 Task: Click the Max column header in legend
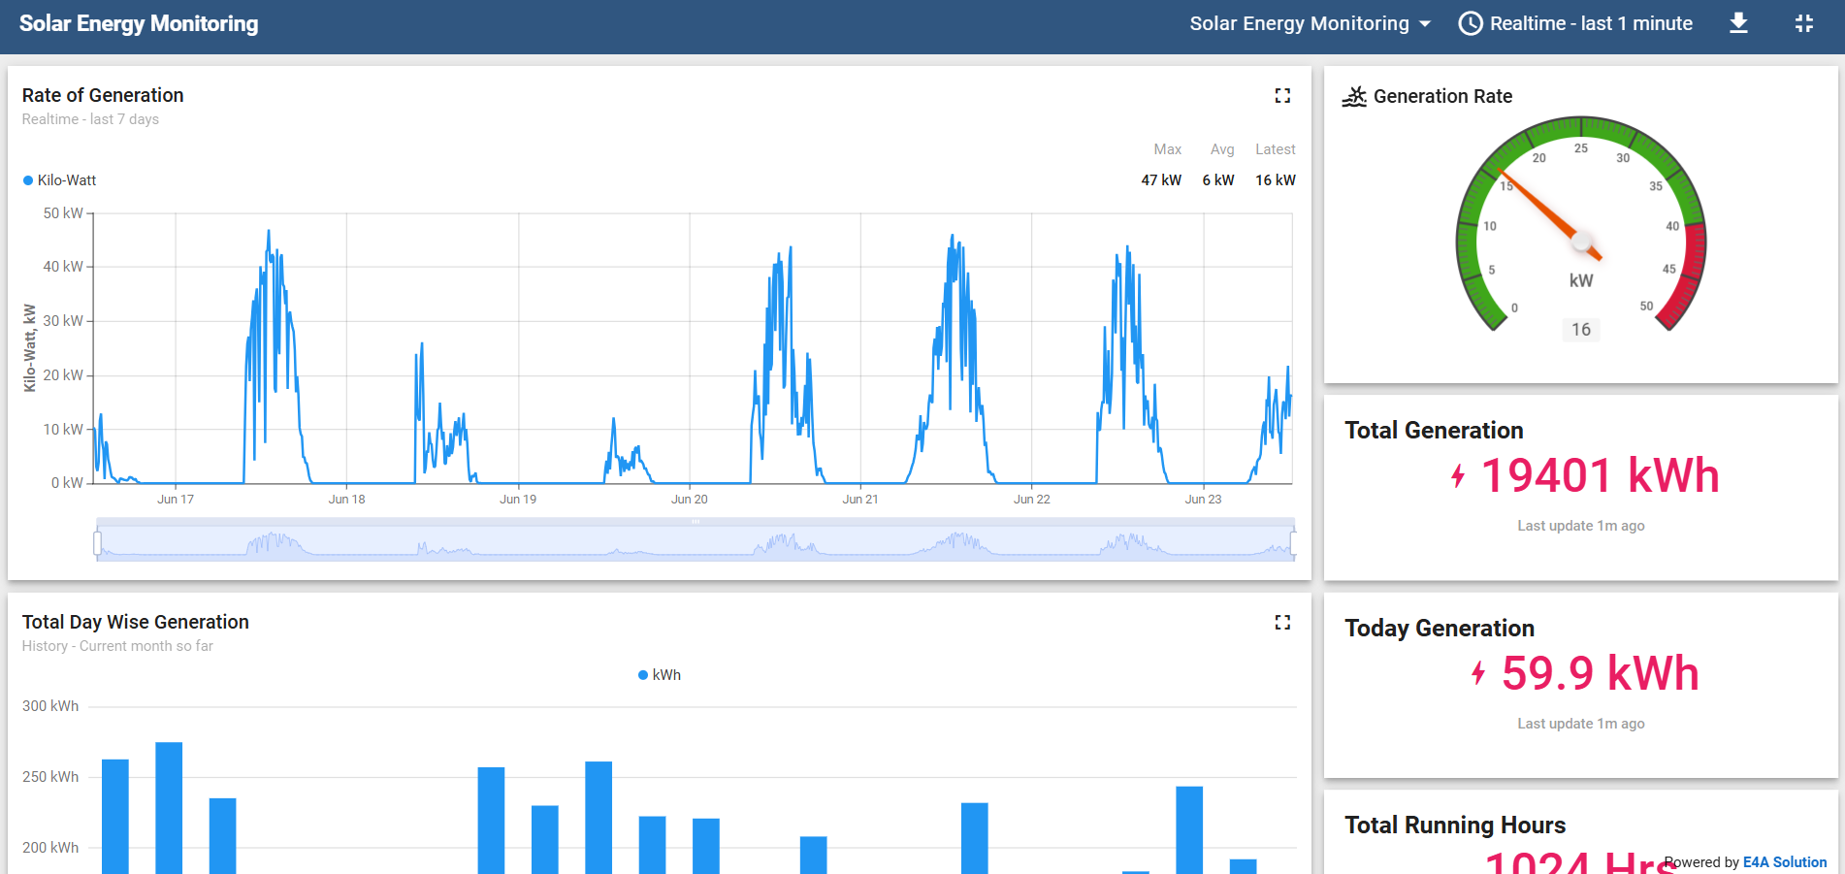(x=1167, y=149)
